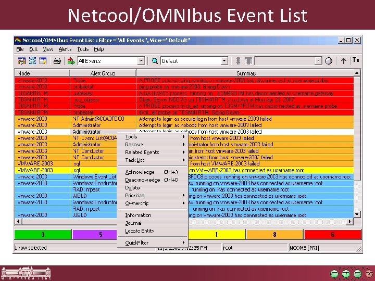This screenshot has width=375, height=281.
Task: Open the Help menu
Action: pyautogui.click(x=99, y=49)
